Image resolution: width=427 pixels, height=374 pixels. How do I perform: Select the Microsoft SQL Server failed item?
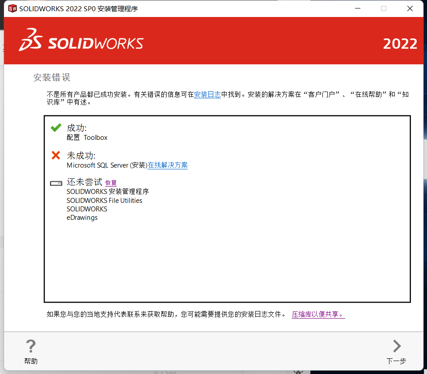point(105,165)
